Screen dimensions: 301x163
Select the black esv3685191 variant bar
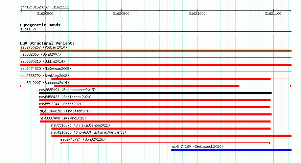[x=155, y=93]
